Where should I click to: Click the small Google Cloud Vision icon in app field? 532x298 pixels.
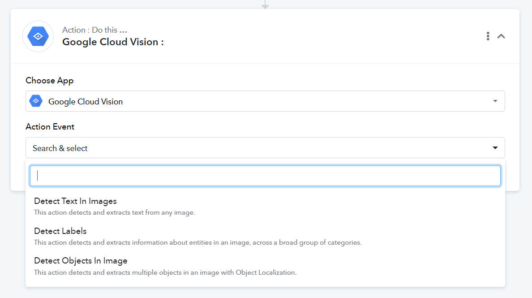[36, 101]
